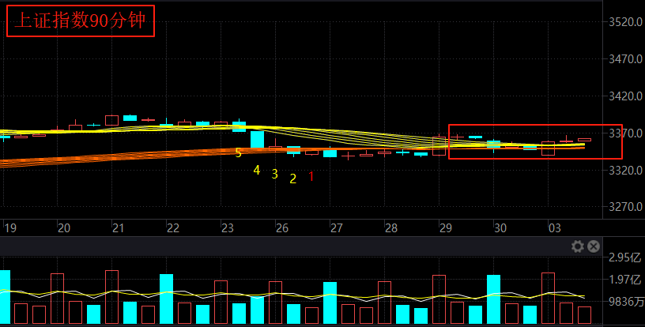Image resolution: width=645 pixels, height=327 pixels.
Task: Close the volume indicator panel
Action: 593,246
